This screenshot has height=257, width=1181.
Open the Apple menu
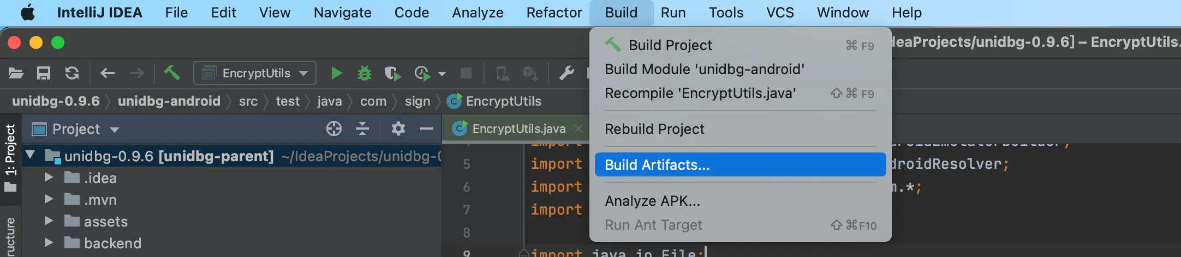point(27,12)
